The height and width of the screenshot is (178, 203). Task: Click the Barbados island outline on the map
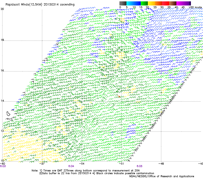pyautogui.click(x=8, y=114)
